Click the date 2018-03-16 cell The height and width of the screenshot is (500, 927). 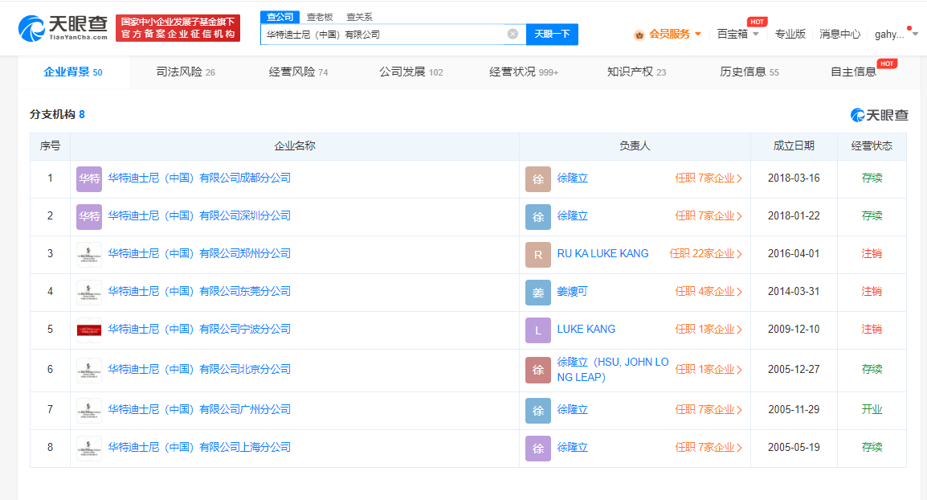pos(794,178)
